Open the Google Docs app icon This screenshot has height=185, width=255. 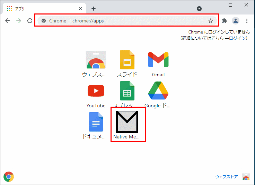96,122
